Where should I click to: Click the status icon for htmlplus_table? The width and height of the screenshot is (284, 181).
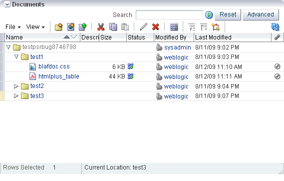pyautogui.click(x=131, y=76)
